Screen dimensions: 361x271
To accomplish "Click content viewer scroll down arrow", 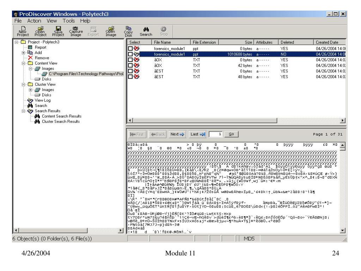I will [x=343, y=230].
